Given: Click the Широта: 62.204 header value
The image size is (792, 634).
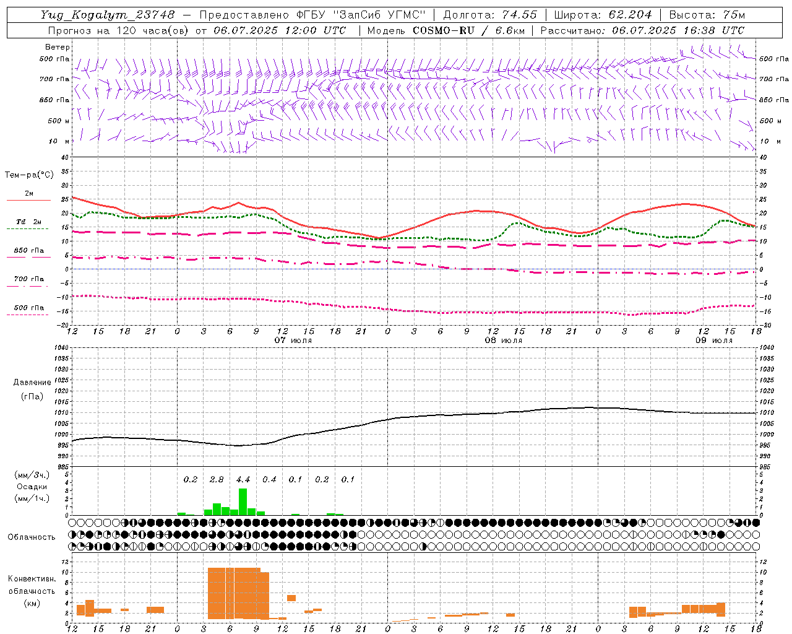Looking at the screenshot, I should pos(603,15).
